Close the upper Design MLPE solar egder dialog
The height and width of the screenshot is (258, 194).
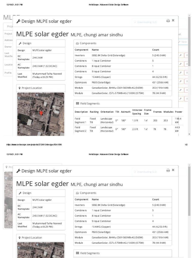[173, 20]
